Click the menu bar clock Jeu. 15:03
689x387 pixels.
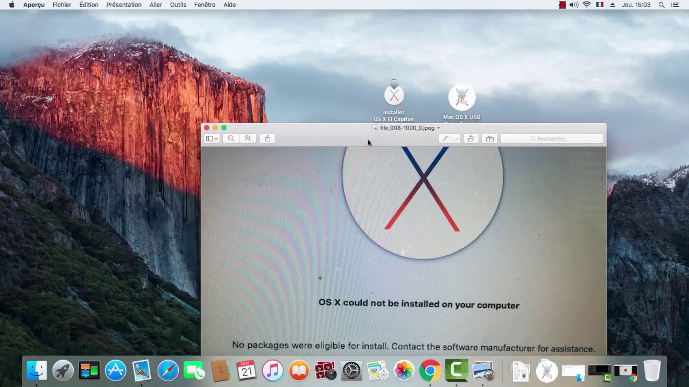tap(636, 5)
